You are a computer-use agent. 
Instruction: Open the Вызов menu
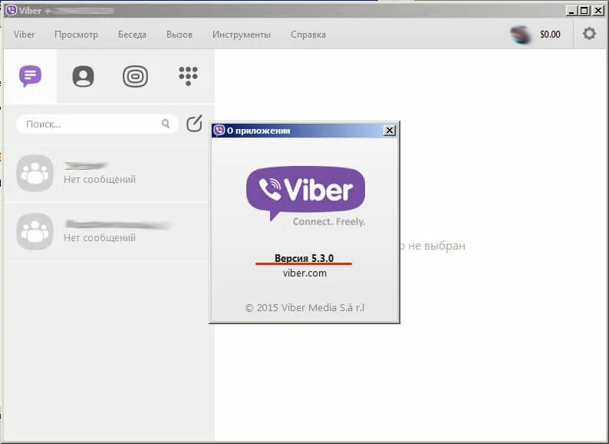click(x=179, y=35)
